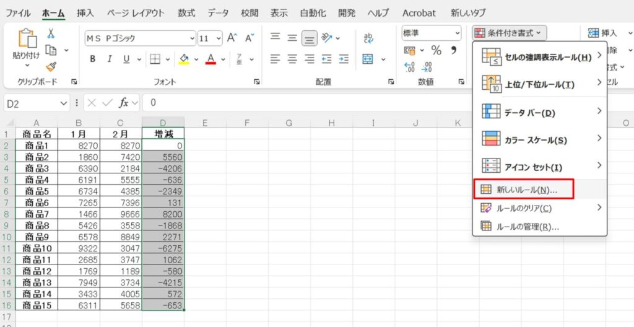
Task: Apply red font color A
Action: pyautogui.click(x=211, y=59)
